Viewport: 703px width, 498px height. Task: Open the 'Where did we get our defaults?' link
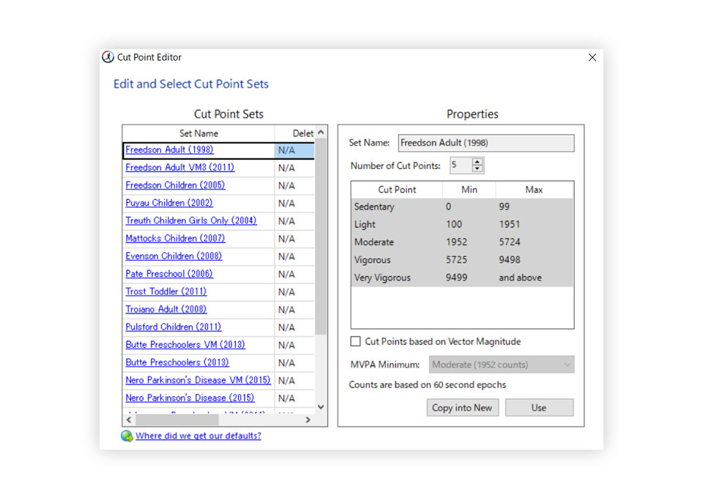(x=198, y=436)
